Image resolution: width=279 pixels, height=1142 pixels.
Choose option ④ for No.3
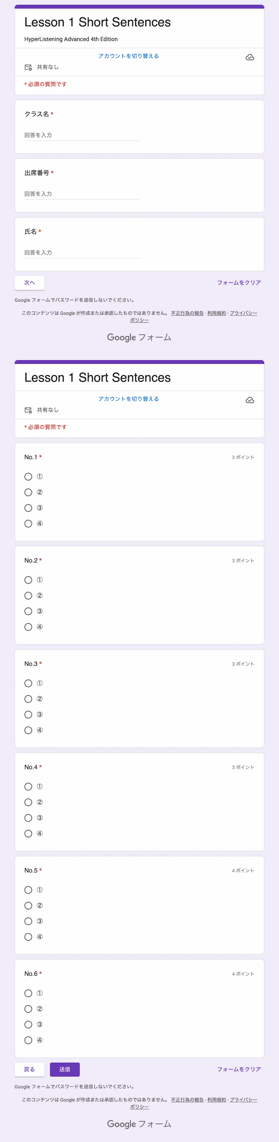[28, 730]
